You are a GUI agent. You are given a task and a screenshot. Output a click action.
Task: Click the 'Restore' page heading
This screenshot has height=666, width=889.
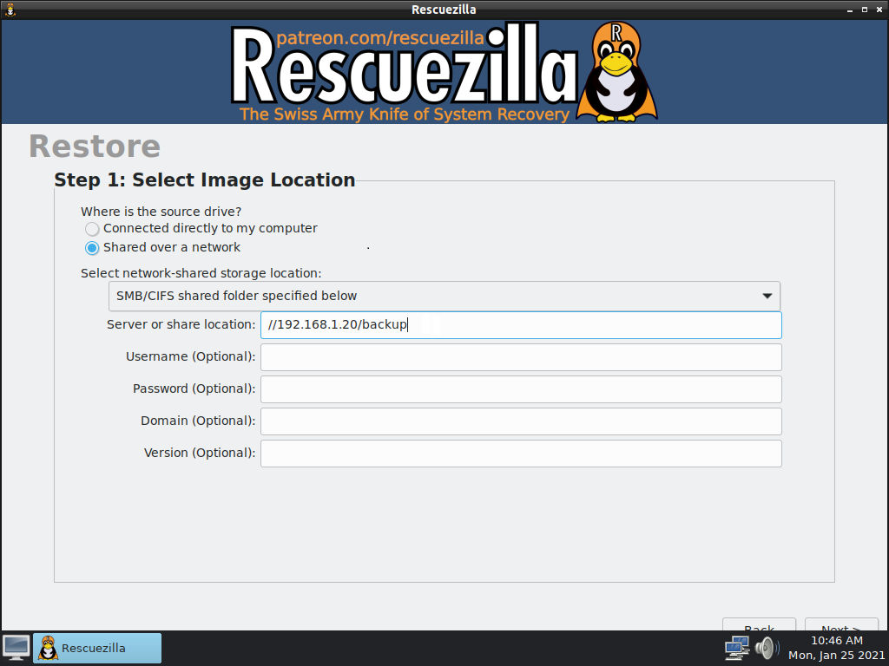(95, 147)
